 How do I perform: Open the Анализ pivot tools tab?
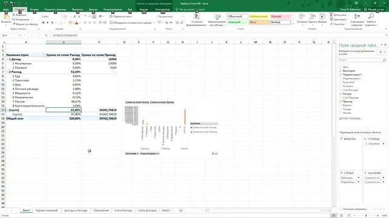point(144,10)
